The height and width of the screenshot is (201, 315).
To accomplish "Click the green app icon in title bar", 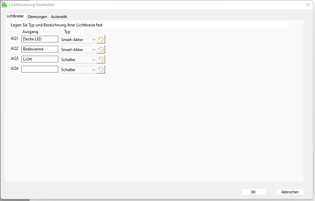I will coord(4,5).
